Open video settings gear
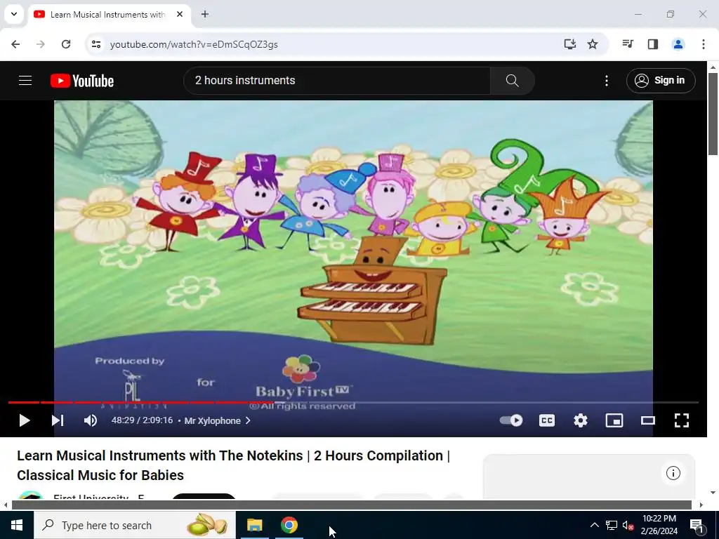Viewport: 719px width, 539px height. 581,420
